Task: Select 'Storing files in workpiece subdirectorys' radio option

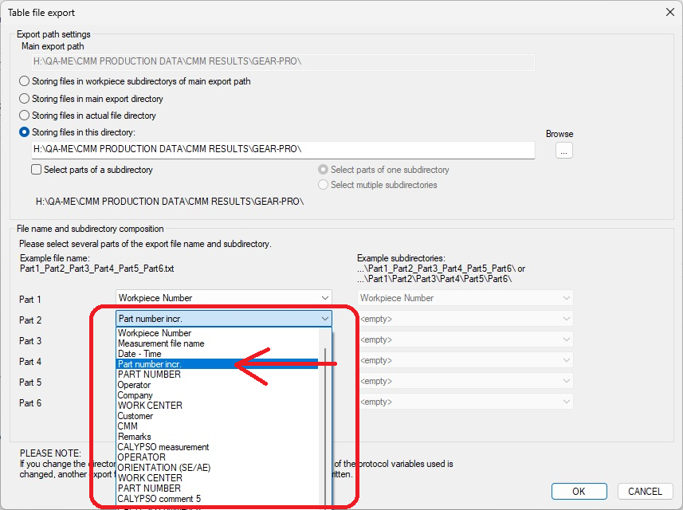Action: coord(25,81)
